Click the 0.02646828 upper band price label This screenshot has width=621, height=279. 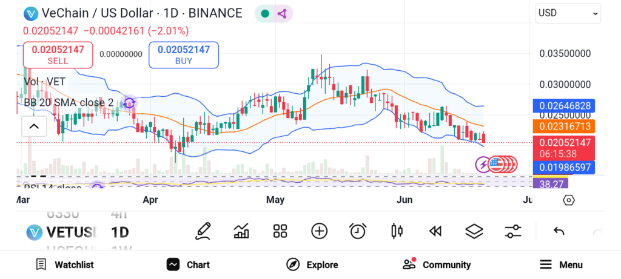tap(565, 106)
